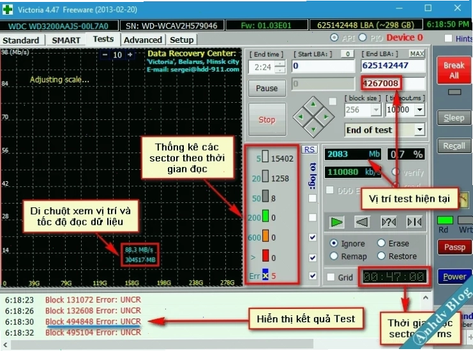Check the log checkbox for 200 ms blocks
This screenshot has height=351, width=473.
(x=313, y=218)
